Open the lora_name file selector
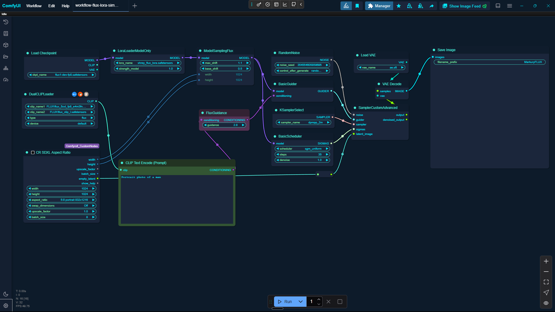Viewport: 555px width, 312px height. (x=147, y=63)
